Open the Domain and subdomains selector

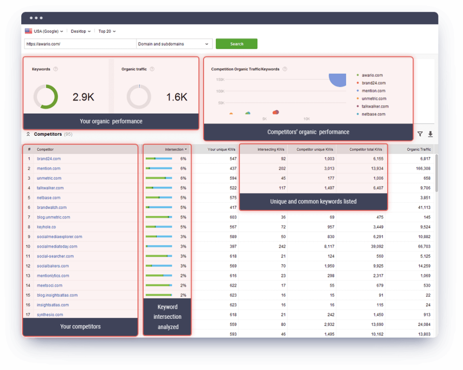click(174, 43)
